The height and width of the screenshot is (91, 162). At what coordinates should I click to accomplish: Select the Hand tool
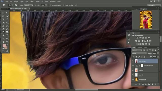click(3, 42)
